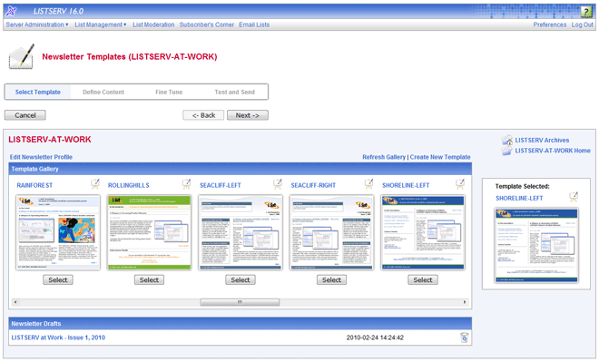Go to the Test and Send tab

point(234,92)
